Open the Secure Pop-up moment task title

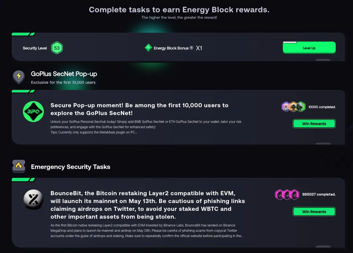[140, 109]
